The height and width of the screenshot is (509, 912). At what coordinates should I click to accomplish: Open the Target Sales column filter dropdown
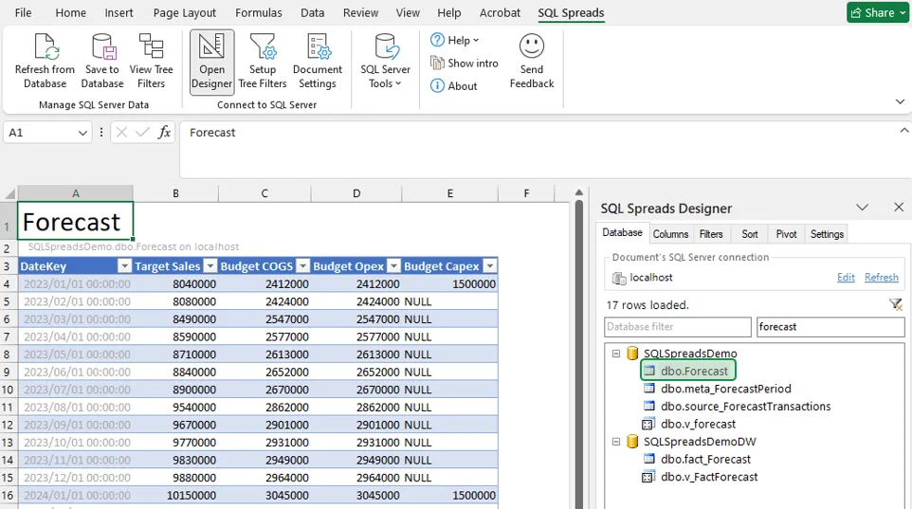pyautogui.click(x=210, y=267)
